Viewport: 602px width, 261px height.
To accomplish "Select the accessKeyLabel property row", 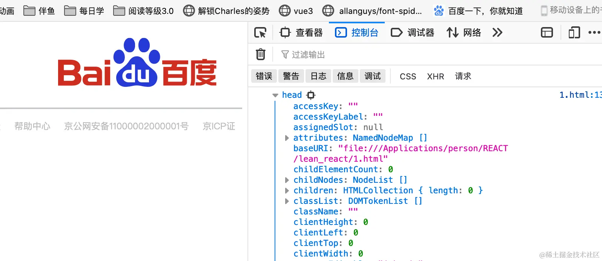I will point(338,117).
